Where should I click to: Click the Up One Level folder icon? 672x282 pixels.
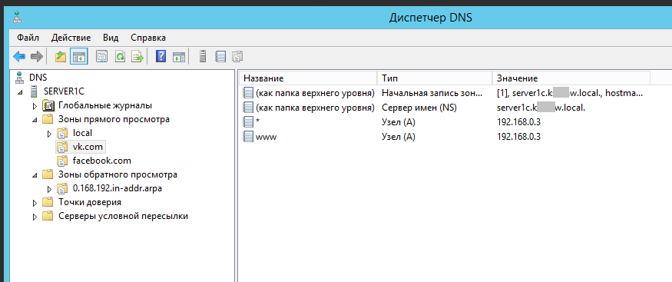[x=61, y=56]
